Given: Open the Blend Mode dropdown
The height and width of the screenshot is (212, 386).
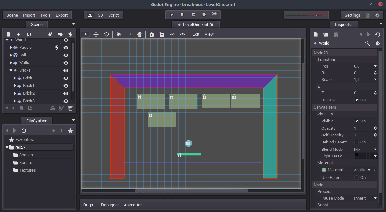Looking at the screenshot, I should (365, 149).
